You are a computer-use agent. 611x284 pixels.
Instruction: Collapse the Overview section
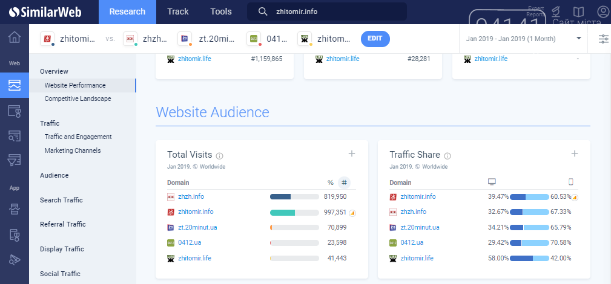[54, 71]
